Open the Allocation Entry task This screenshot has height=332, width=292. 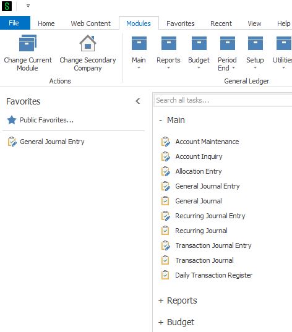click(x=199, y=171)
